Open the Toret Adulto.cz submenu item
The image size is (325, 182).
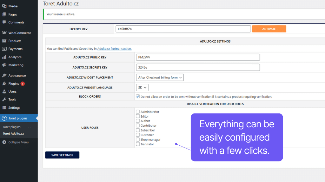(x=13, y=134)
